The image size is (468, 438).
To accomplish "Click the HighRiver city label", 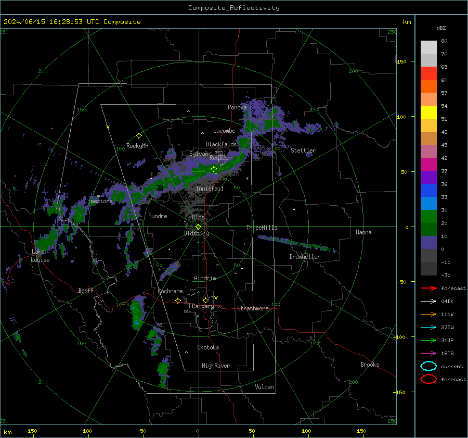I will (x=216, y=366).
